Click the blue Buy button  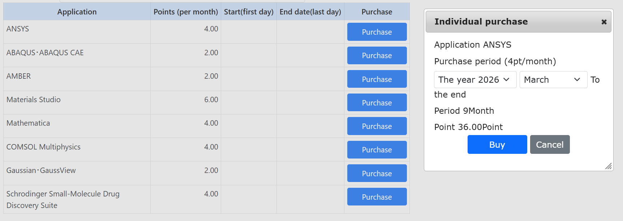pos(497,144)
